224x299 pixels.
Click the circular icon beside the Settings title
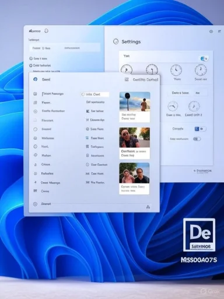pos(116,41)
